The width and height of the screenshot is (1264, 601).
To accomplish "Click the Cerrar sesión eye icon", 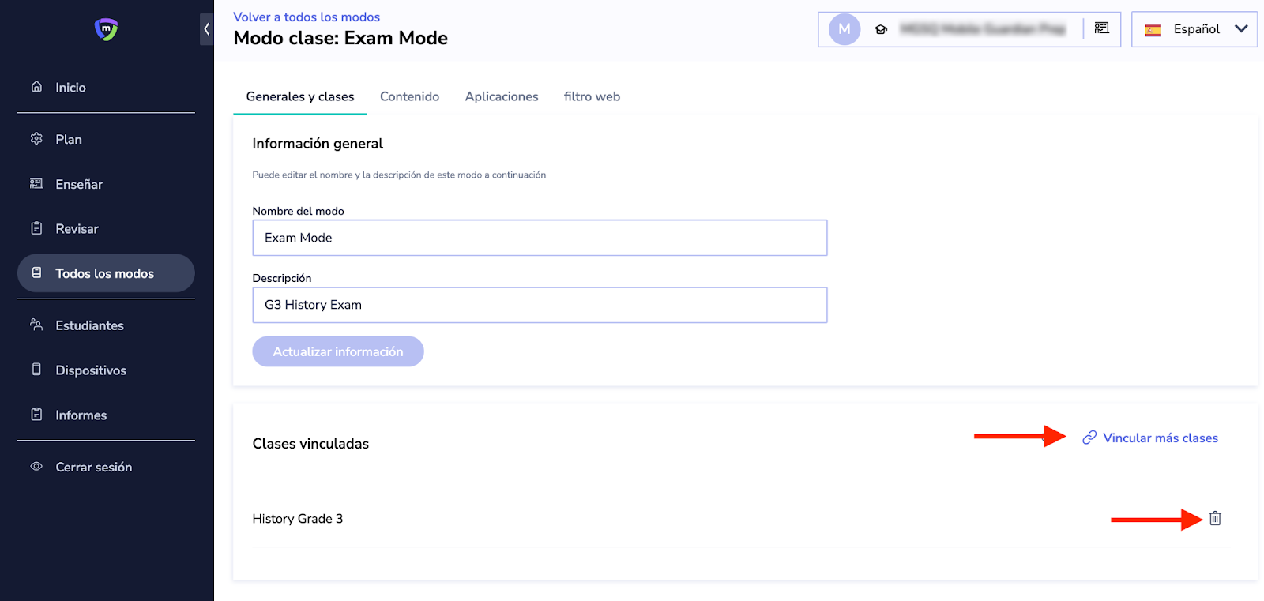I will click(36, 467).
